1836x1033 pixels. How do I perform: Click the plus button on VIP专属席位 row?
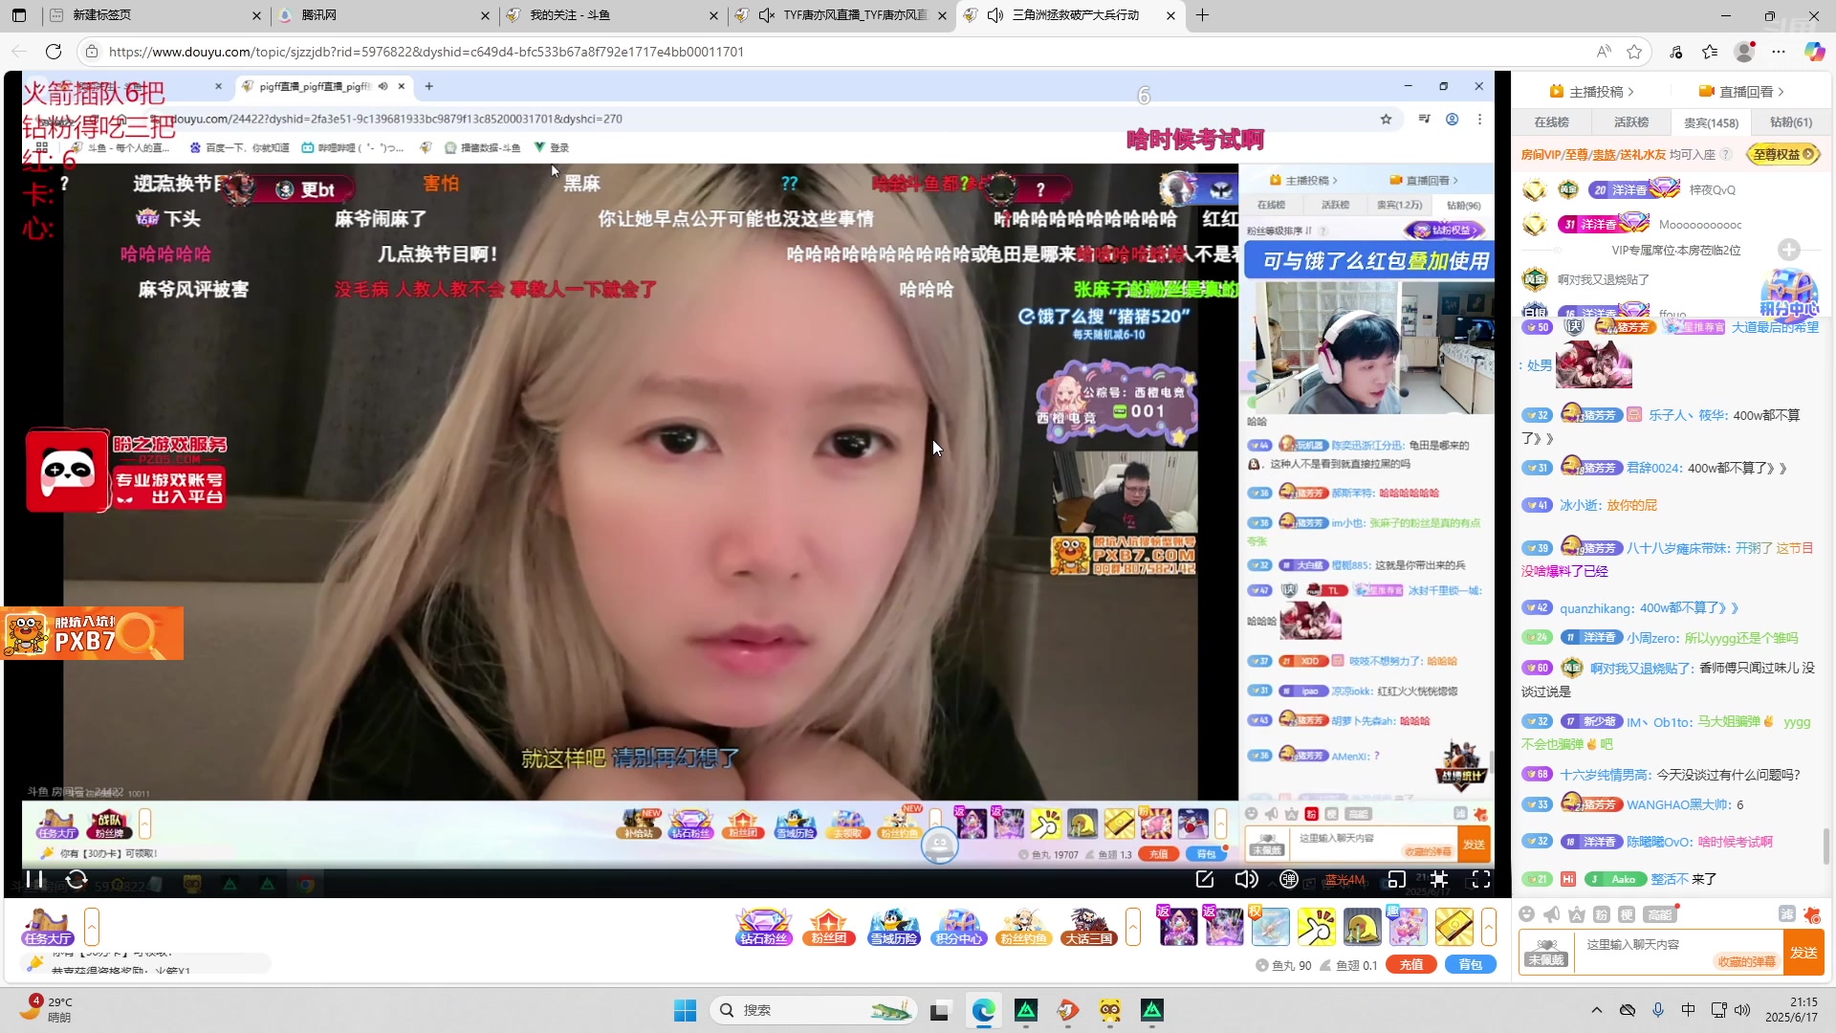(x=1789, y=250)
